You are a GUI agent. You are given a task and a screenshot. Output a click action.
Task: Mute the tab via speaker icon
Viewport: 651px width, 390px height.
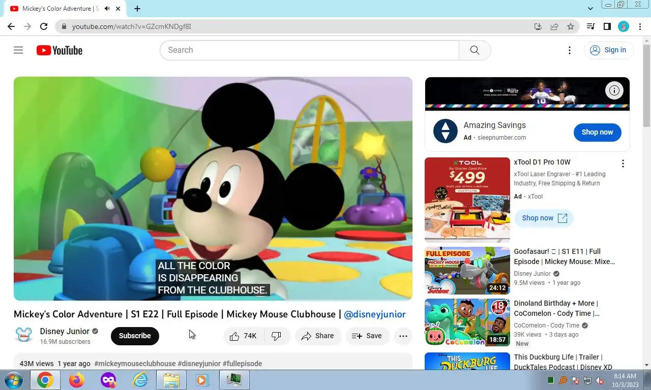point(107,9)
